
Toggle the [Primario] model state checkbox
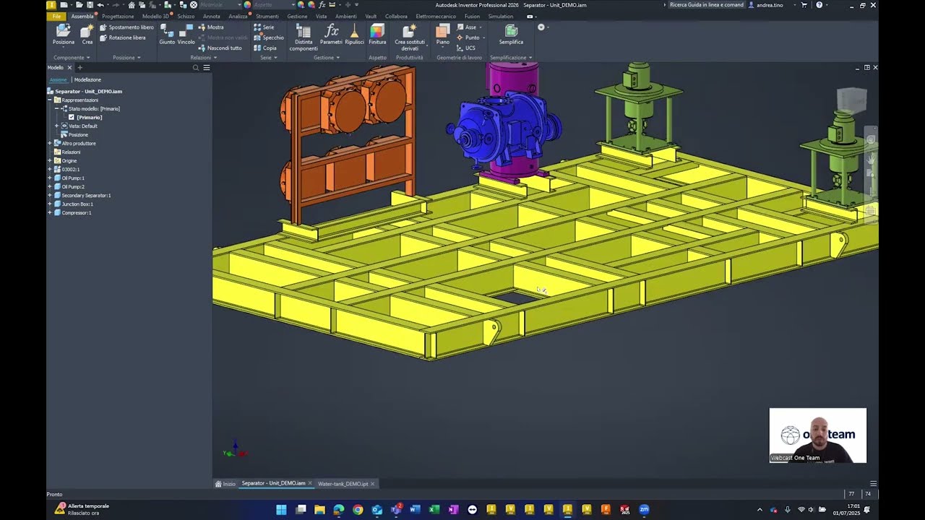tap(71, 117)
